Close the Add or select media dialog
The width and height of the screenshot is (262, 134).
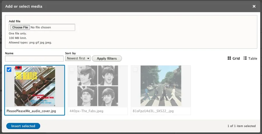pos(254,6)
